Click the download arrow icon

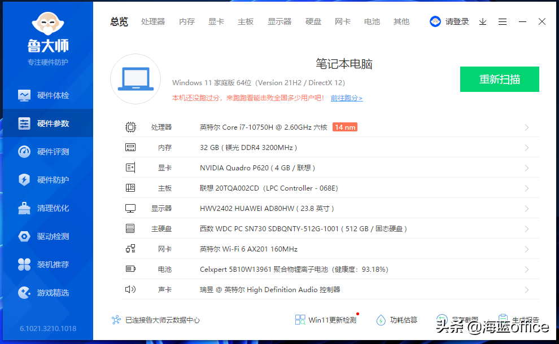pyautogui.click(x=483, y=22)
